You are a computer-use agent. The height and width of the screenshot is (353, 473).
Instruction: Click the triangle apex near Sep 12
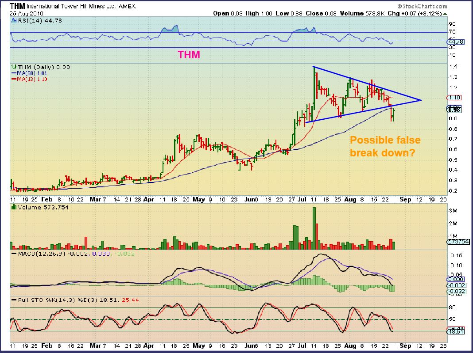pyautogui.click(x=420, y=100)
